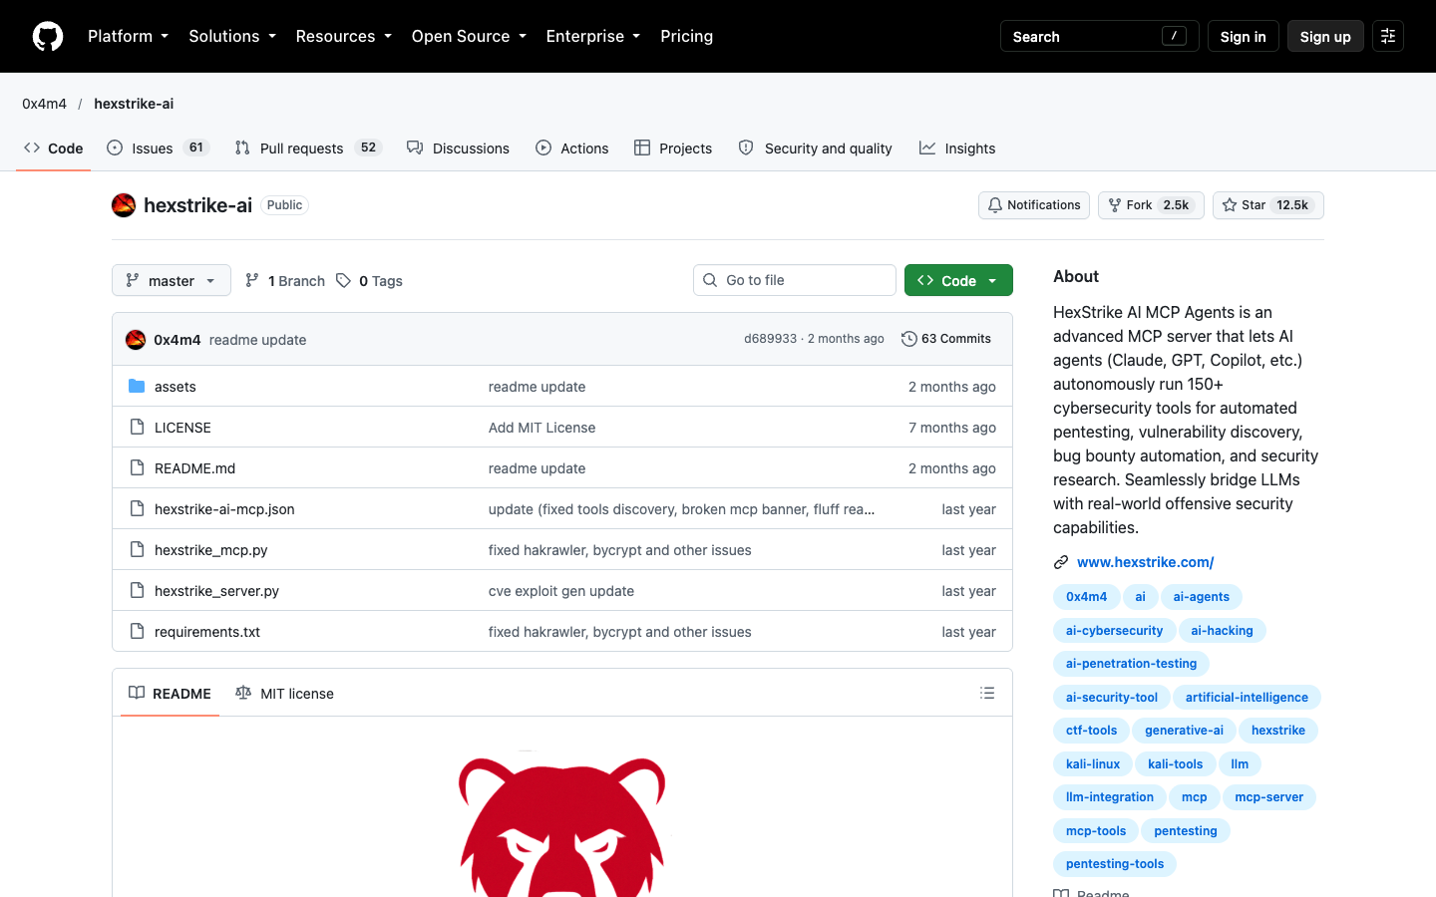Viewport: 1436px width, 897px height.
Task: Open the Discussions tab
Action: [458, 149]
